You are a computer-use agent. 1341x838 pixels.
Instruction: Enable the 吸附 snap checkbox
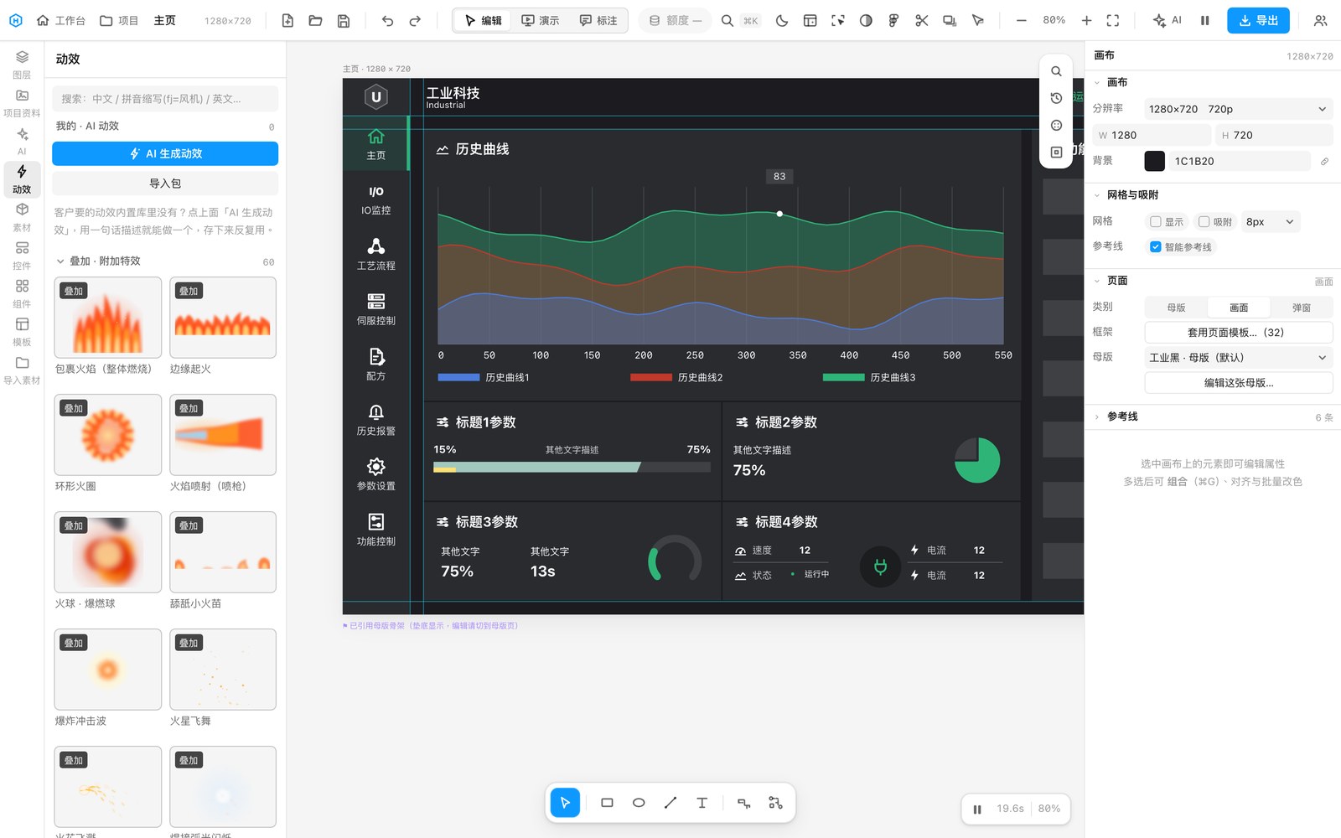click(1204, 222)
